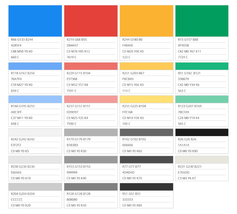Click the text R231 G230 B221
237x214 pixels.
[x=190, y=167]
